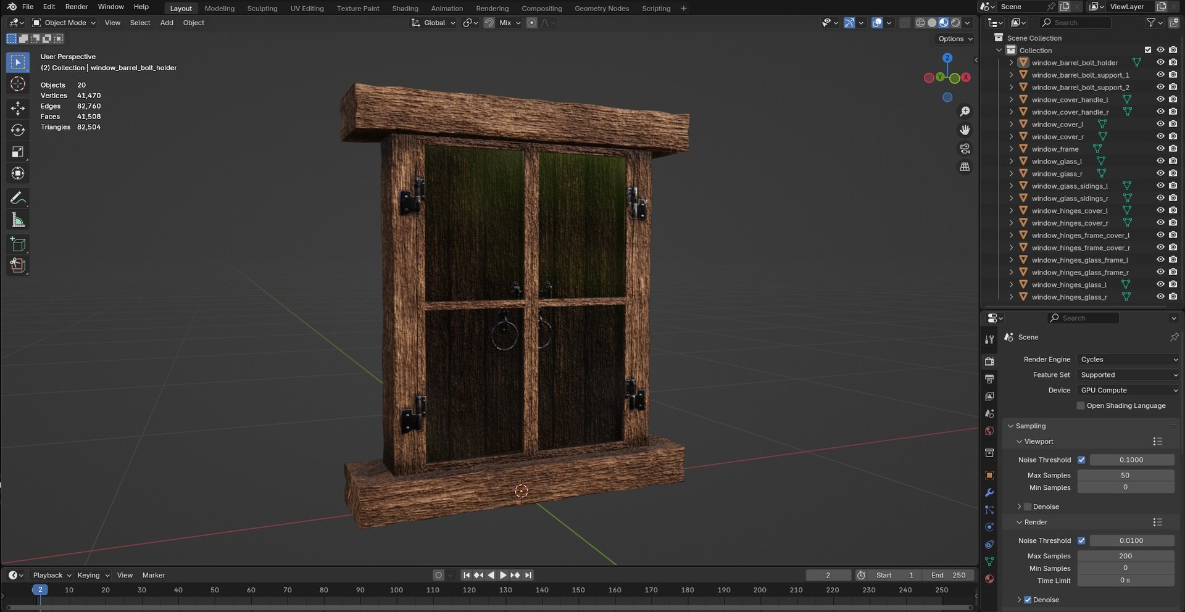
Task: Open the Global transform orientation dropdown
Action: click(433, 23)
